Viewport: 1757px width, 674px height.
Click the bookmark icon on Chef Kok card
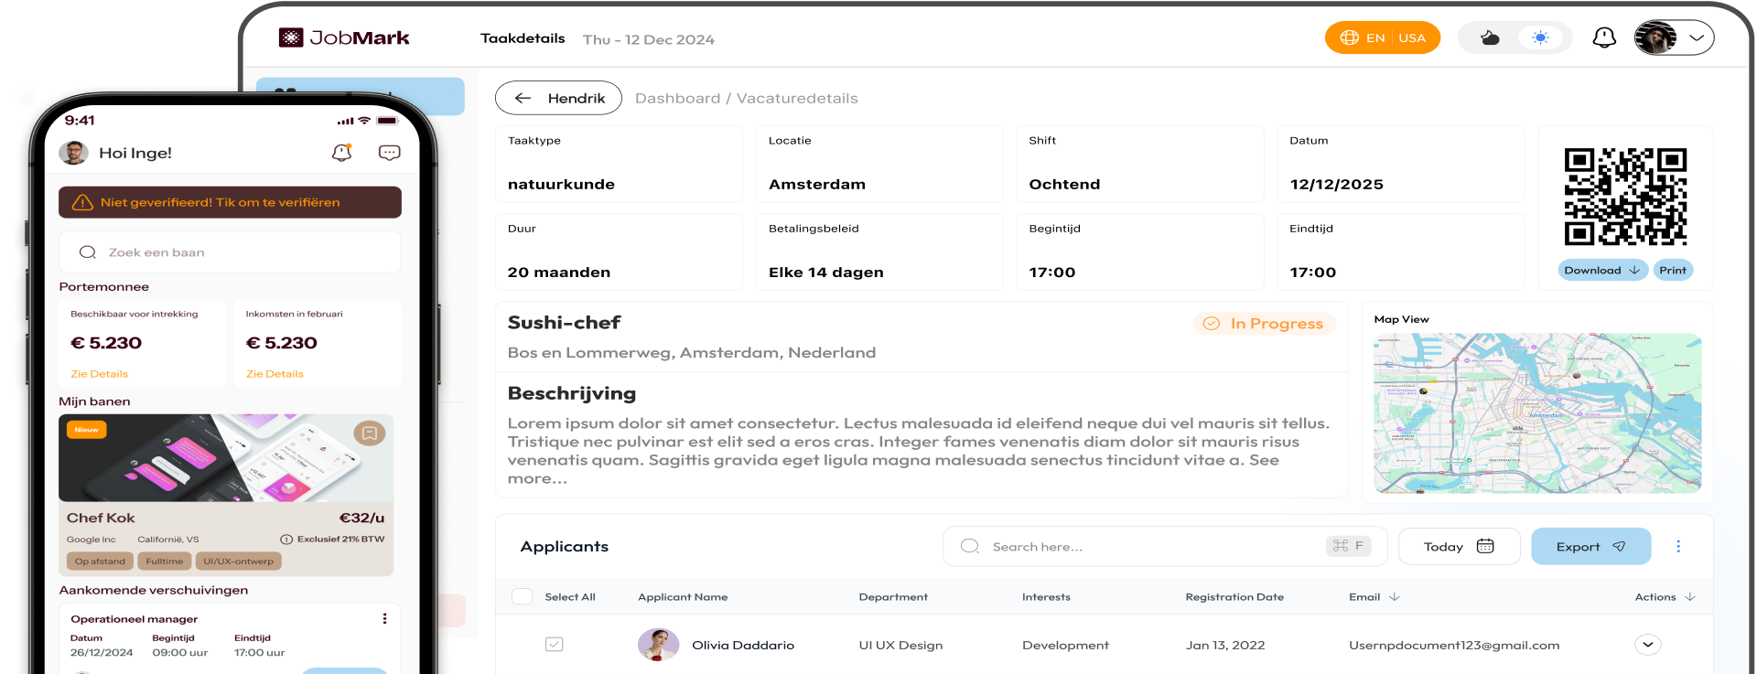[370, 433]
